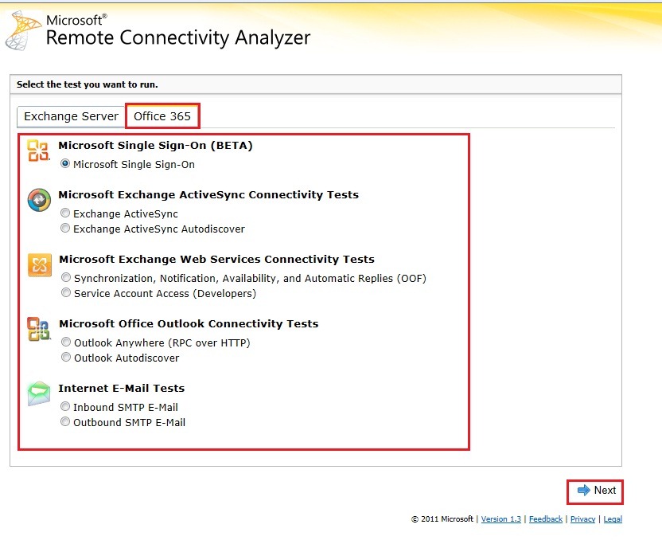This screenshot has height=540, width=662.
Task: Open the Feedback link in footer
Action: (x=545, y=519)
